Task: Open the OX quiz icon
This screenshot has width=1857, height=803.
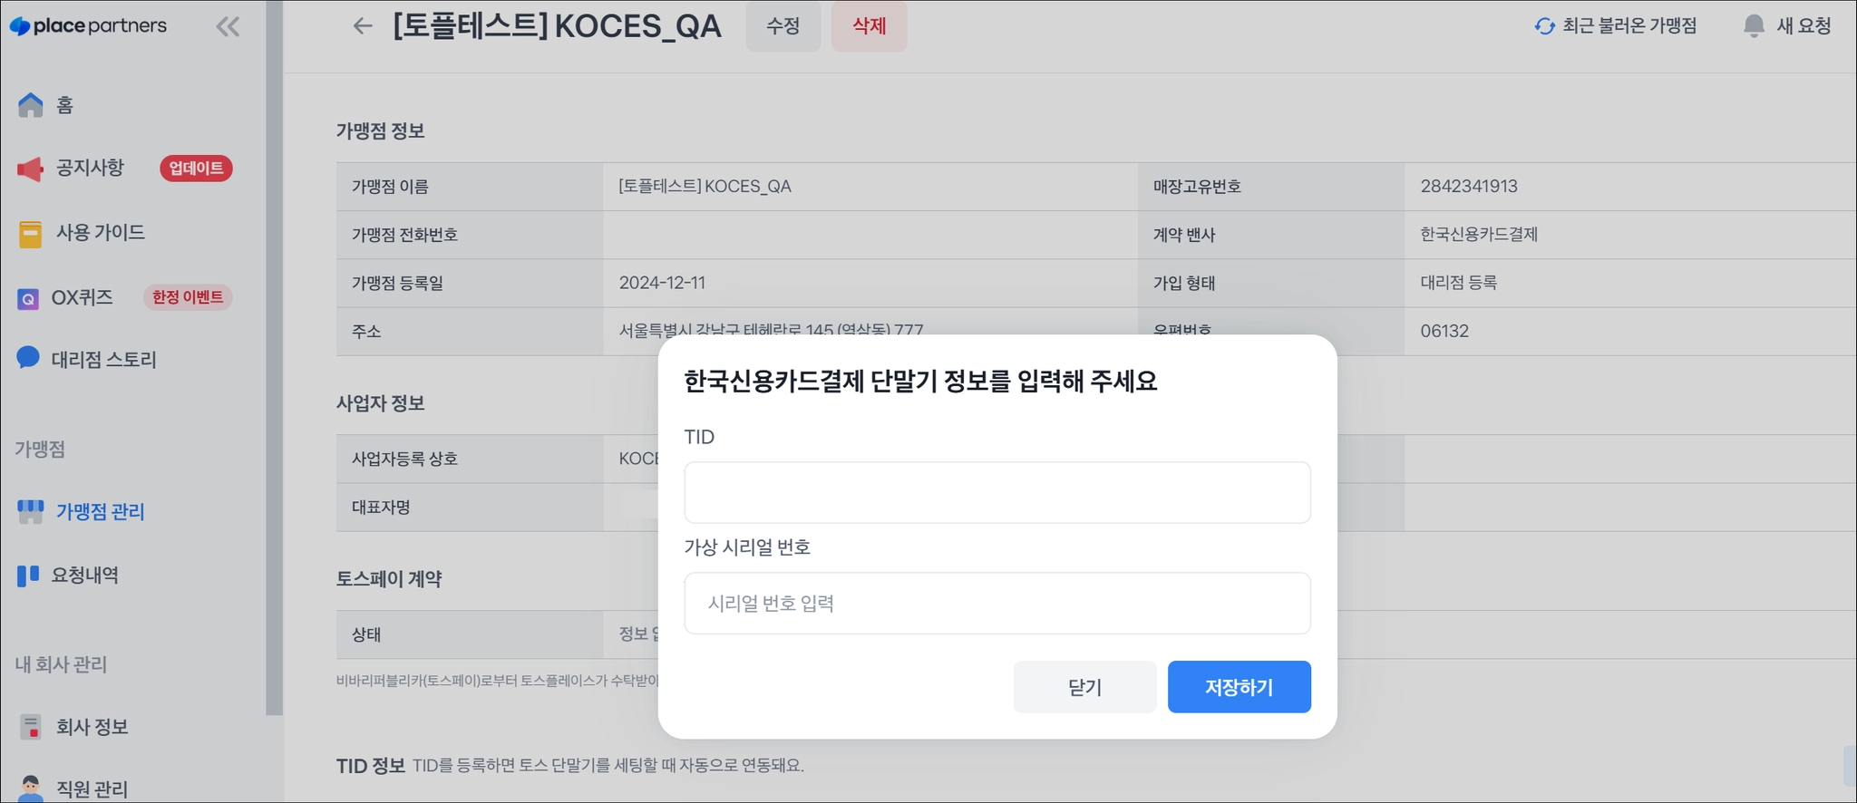Action: click(29, 298)
